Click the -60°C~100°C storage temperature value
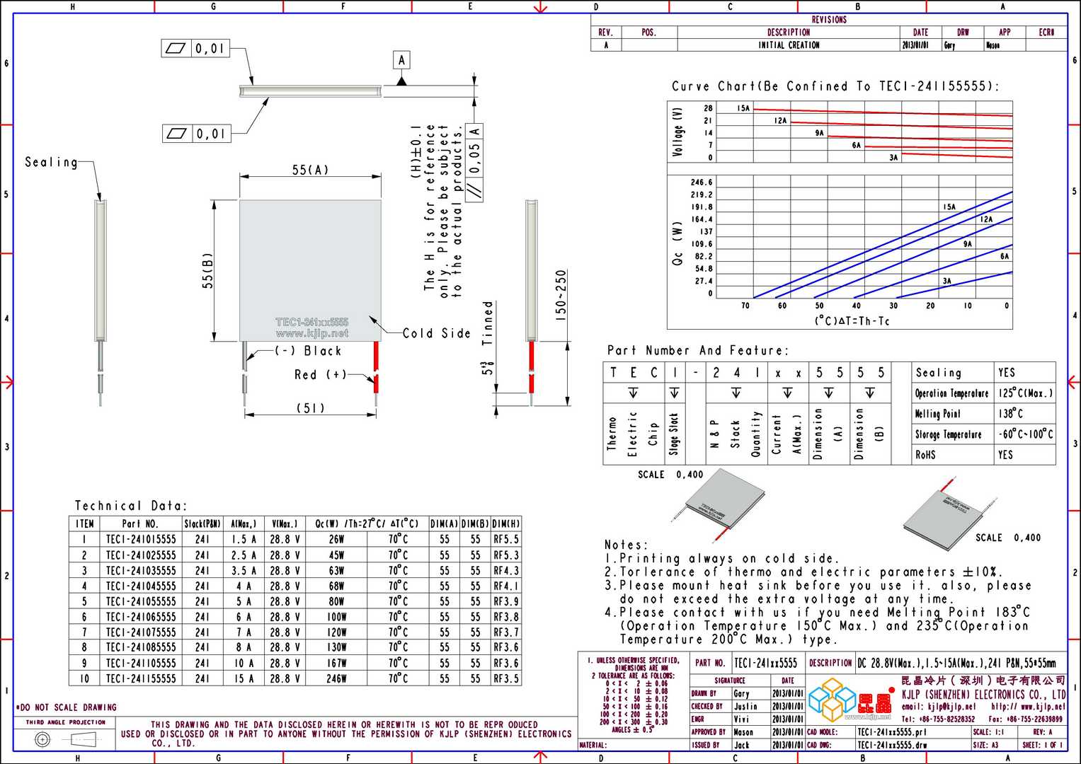 (1026, 434)
